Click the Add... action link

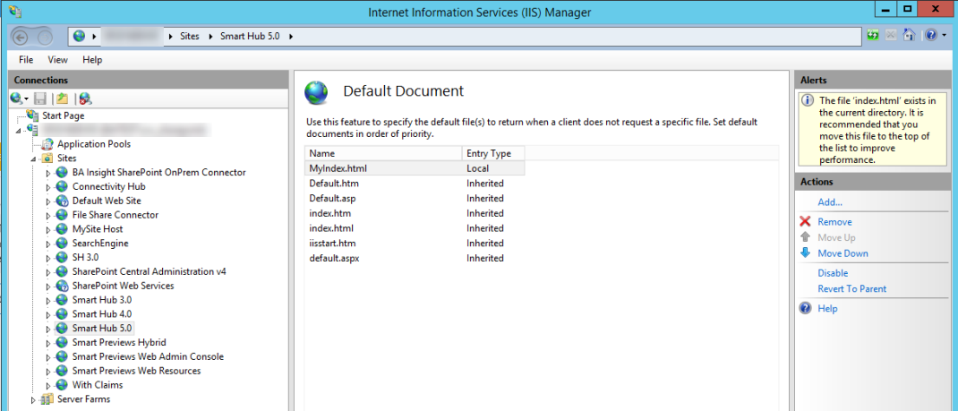[x=829, y=202]
